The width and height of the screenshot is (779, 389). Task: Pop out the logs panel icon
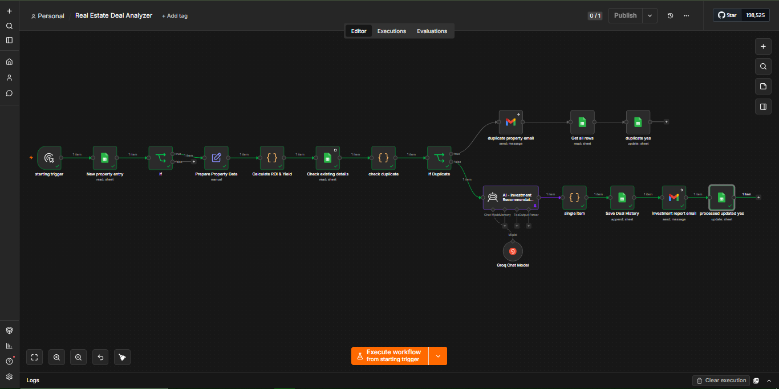[x=756, y=380]
